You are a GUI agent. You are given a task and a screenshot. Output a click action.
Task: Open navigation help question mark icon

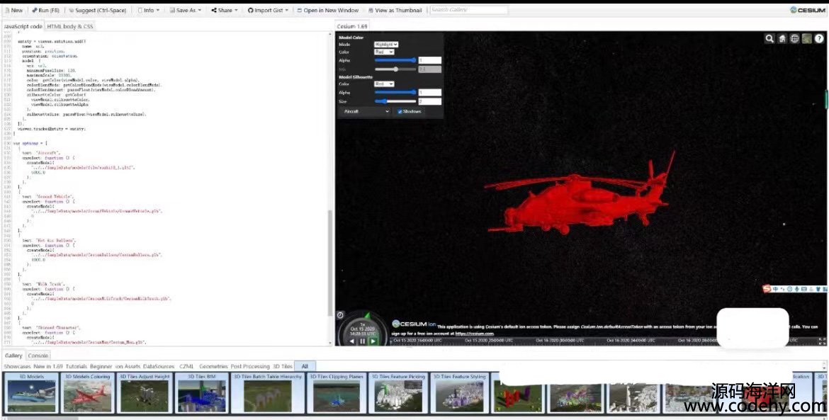[820, 39]
